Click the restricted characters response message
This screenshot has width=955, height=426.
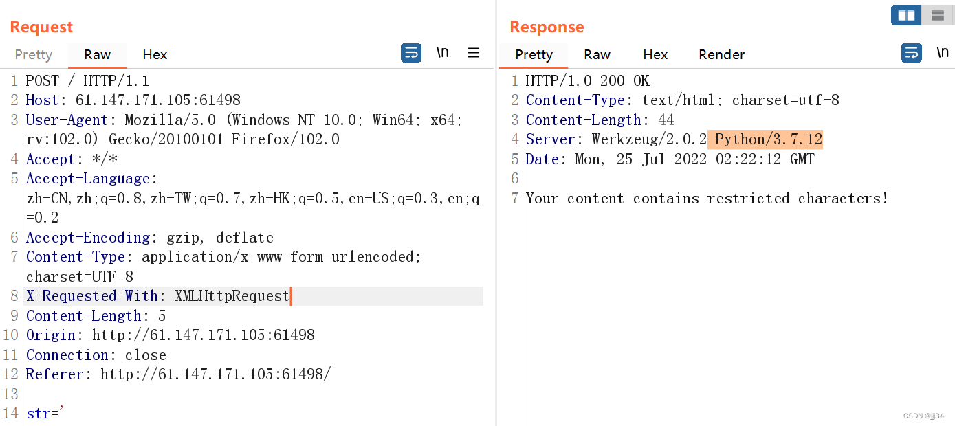tap(707, 199)
